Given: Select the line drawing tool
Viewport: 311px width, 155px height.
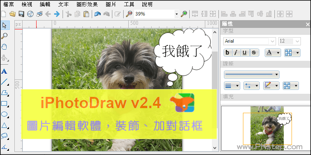Looking at the screenshot, I should coord(4,82).
